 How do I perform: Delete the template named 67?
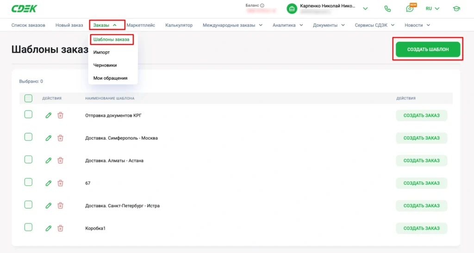(61, 183)
